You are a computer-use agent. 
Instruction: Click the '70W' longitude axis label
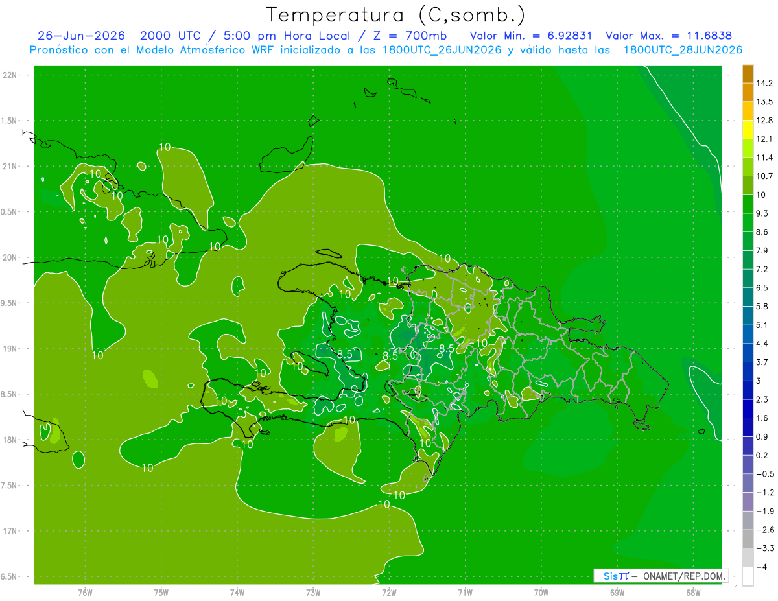tap(541, 593)
